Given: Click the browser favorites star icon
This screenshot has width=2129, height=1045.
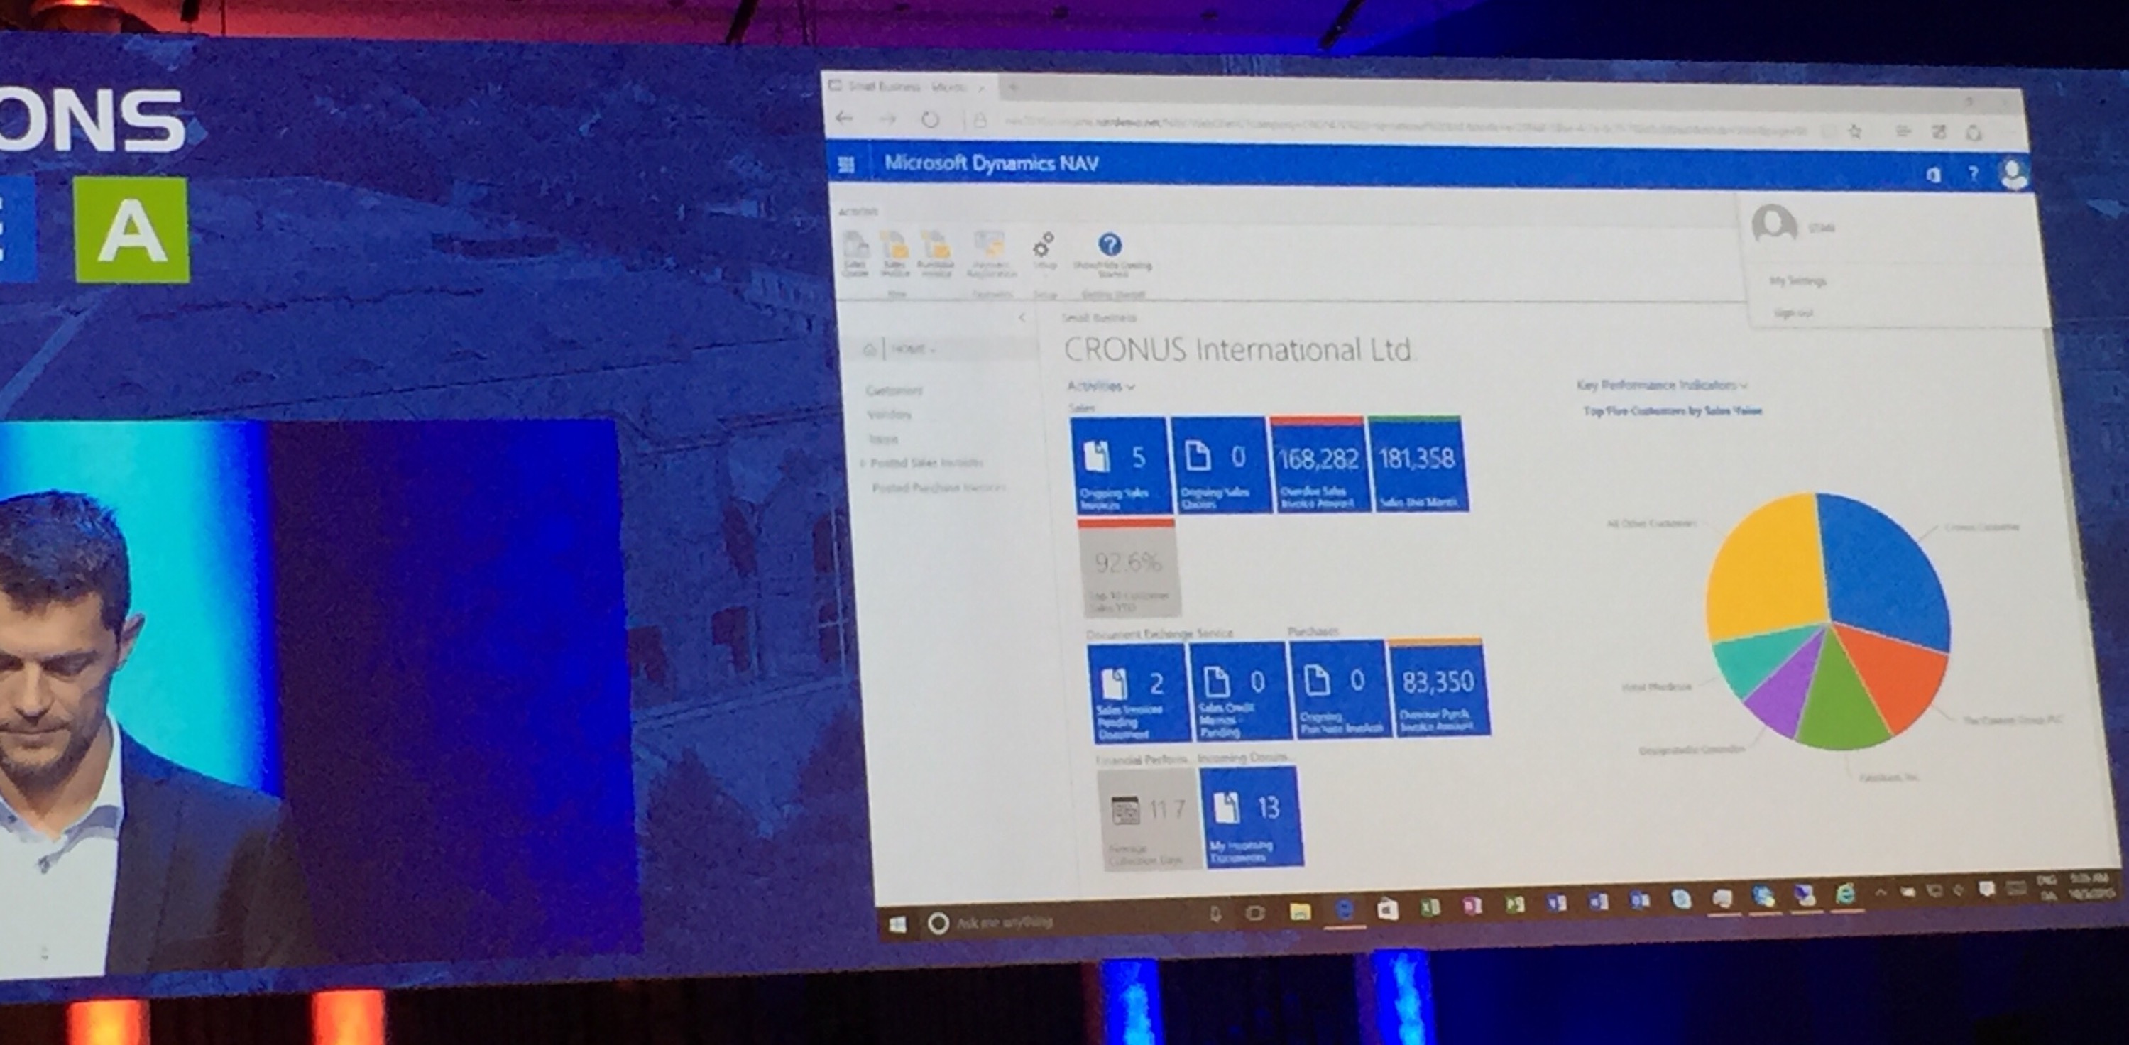Looking at the screenshot, I should point(1856,131).
